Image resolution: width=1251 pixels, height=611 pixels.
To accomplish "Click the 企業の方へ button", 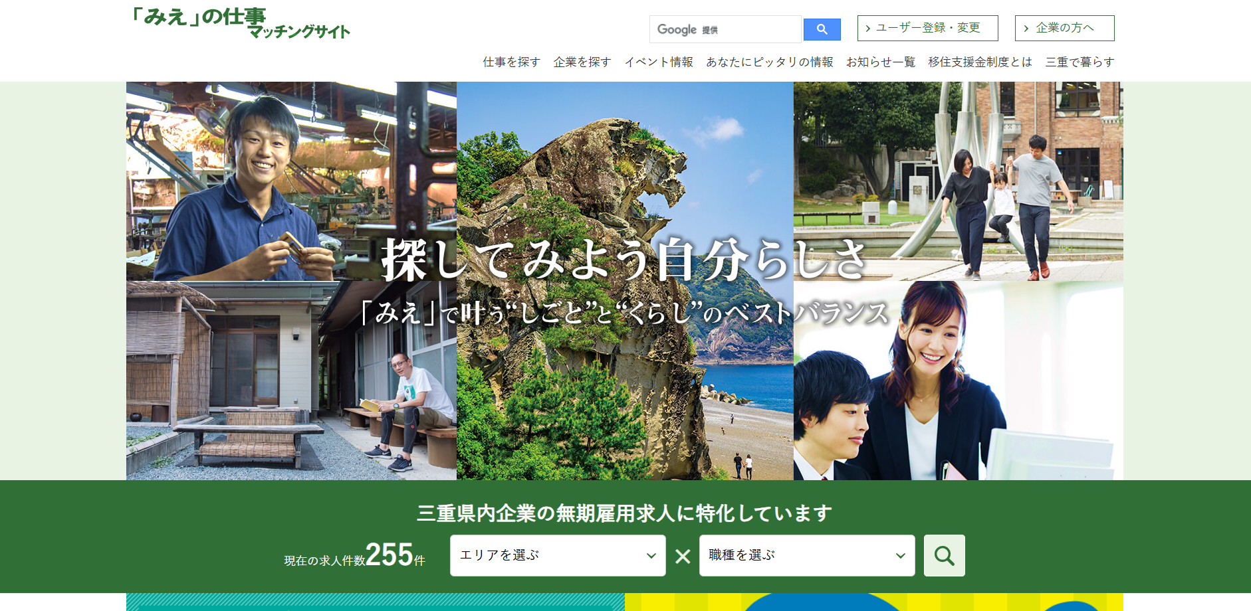I will point(1064,28).
